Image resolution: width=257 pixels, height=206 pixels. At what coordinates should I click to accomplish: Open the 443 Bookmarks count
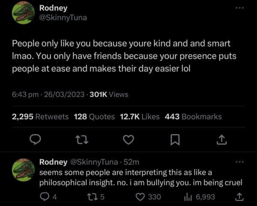point(193,116)
